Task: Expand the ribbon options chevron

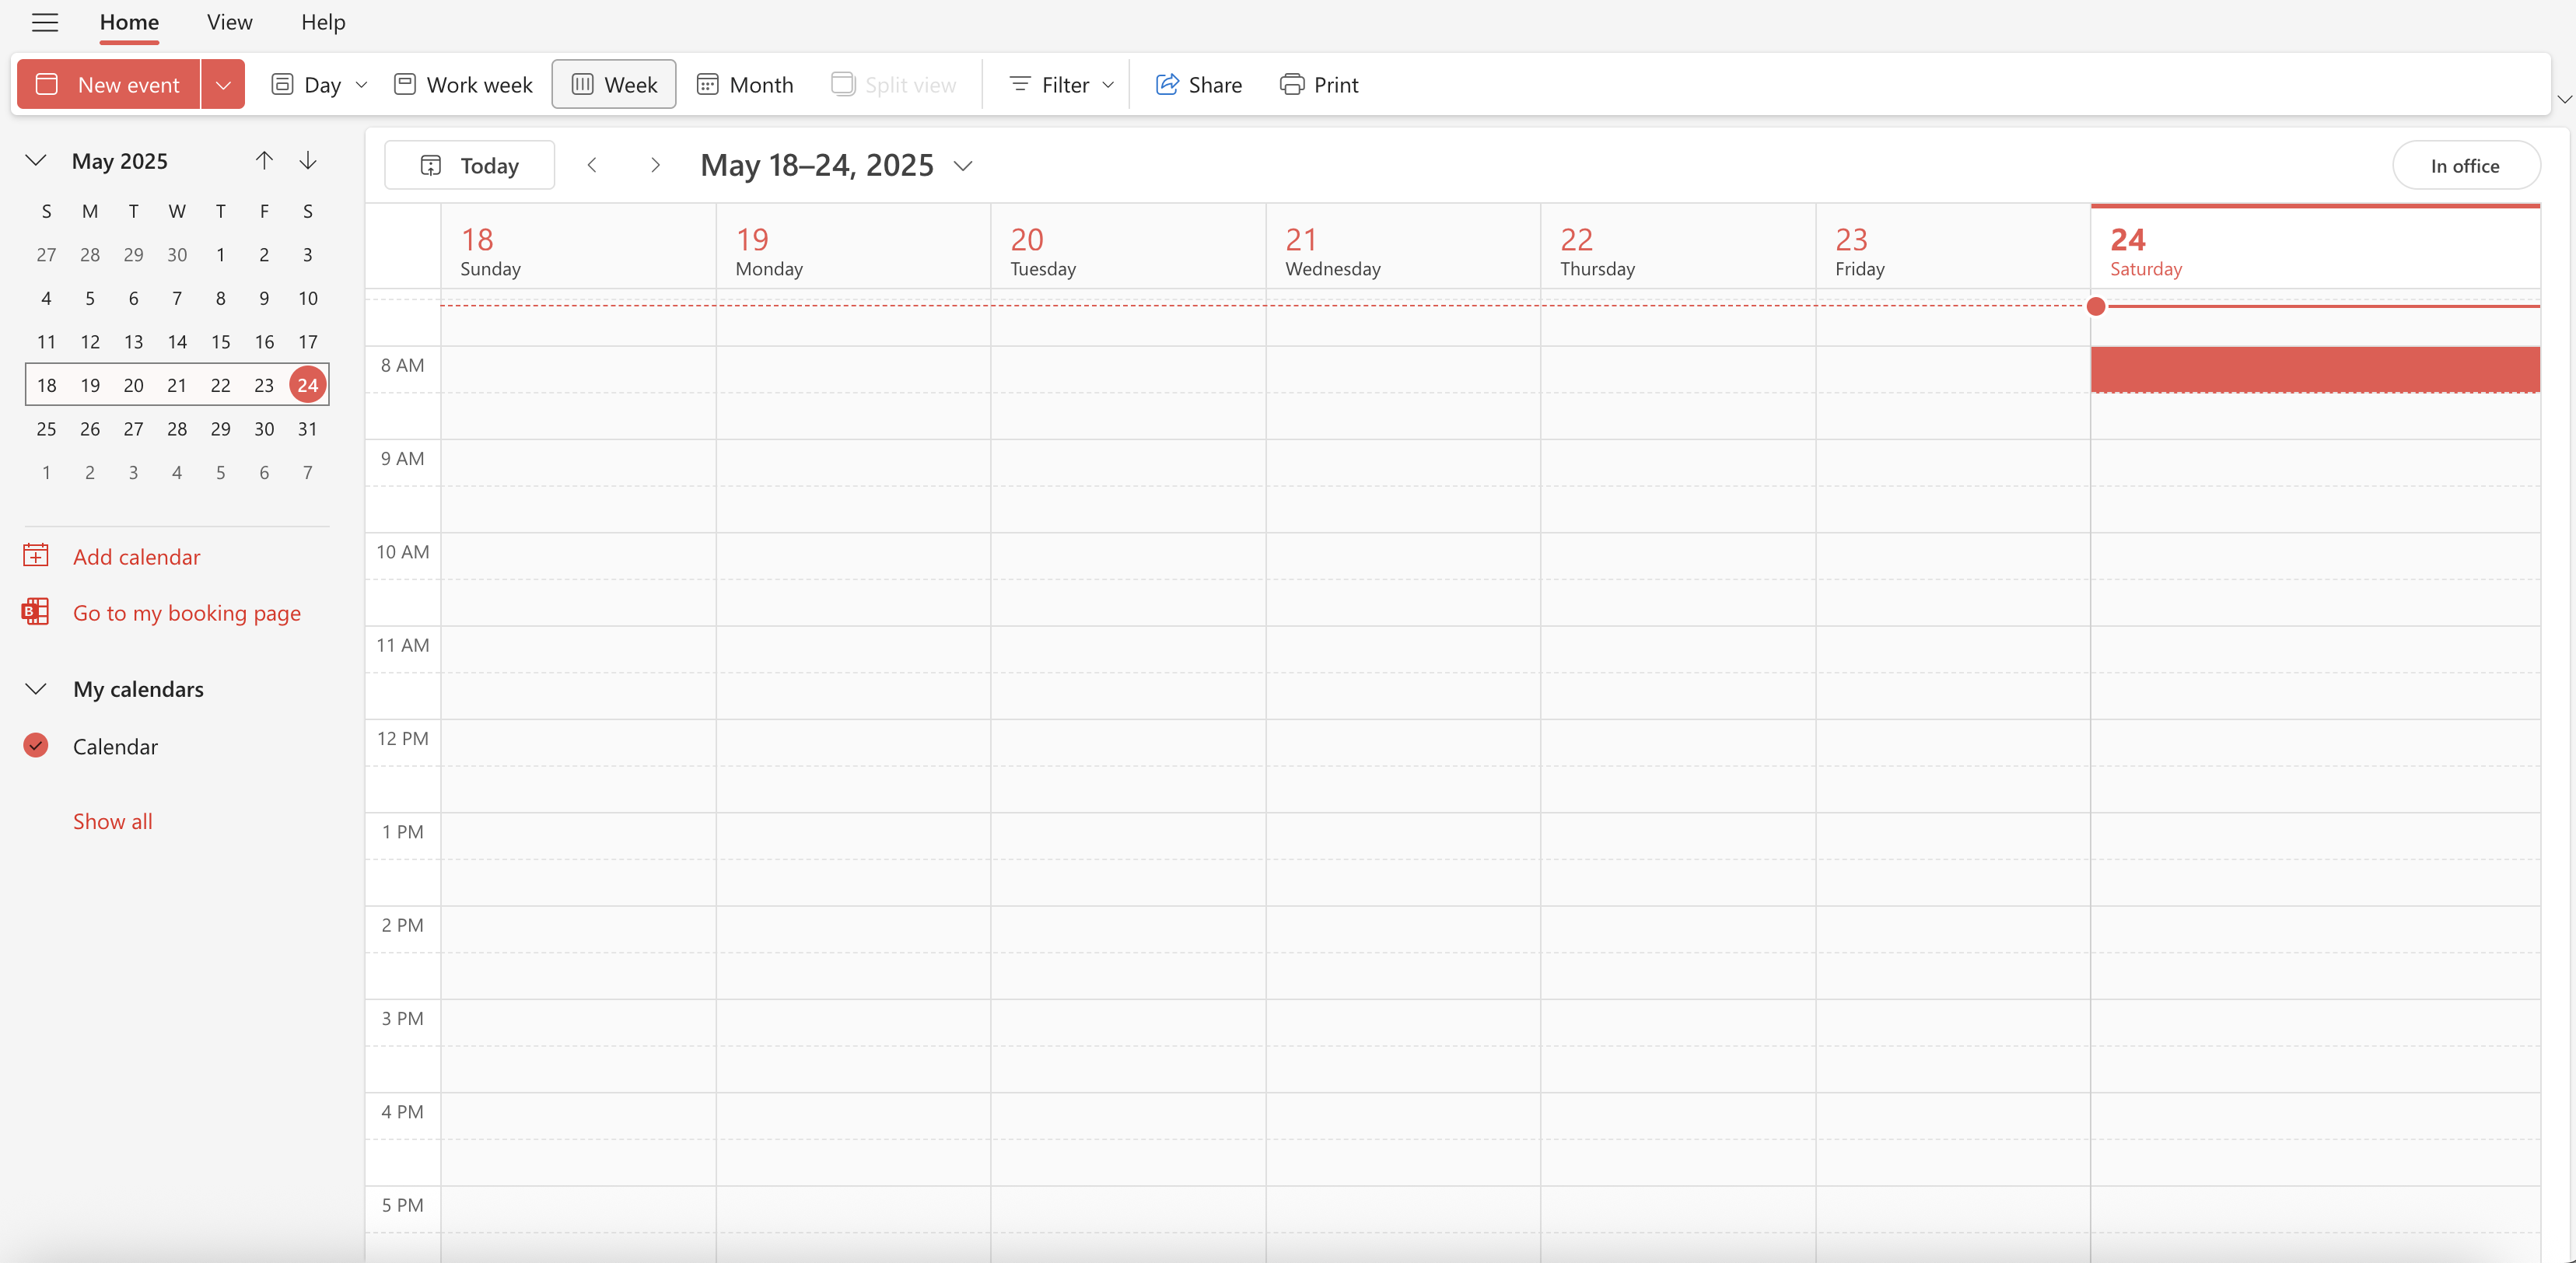Action: tap(2564, 99)
